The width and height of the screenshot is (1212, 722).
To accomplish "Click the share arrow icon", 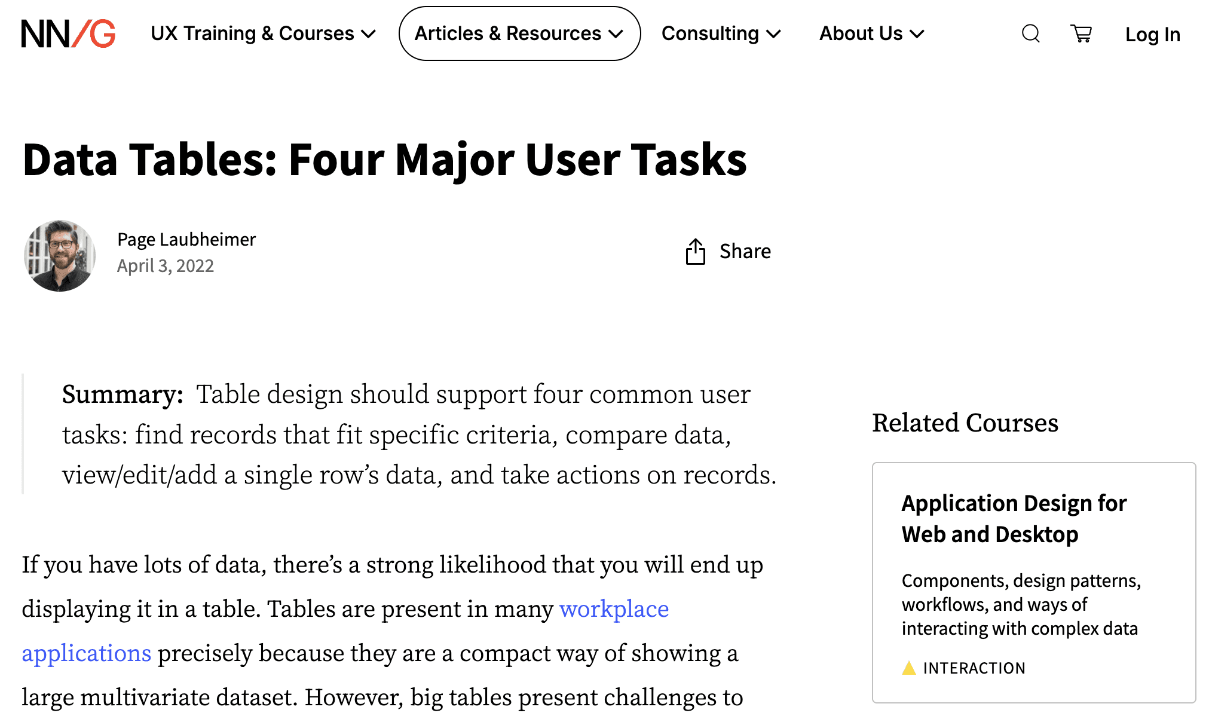I will pyautogui.click(x=695, y=252).
